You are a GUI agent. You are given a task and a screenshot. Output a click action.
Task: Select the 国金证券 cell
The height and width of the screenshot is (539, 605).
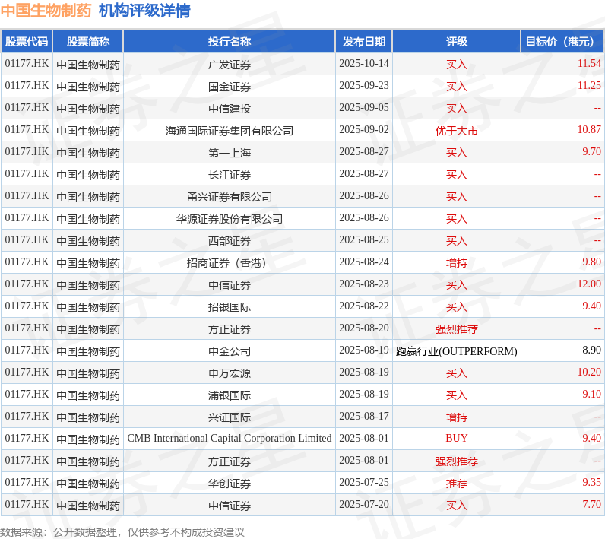pyautogui.click(x=230, y=86)
